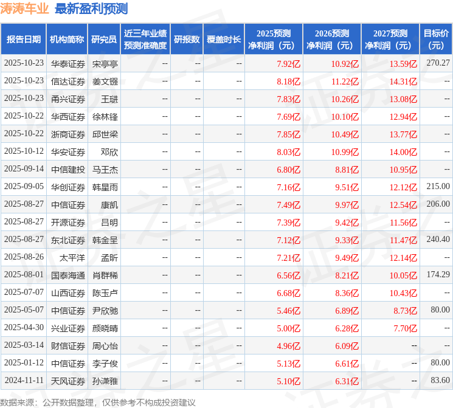Click analyst name 尹欣驰

click(x=105, y=311)
